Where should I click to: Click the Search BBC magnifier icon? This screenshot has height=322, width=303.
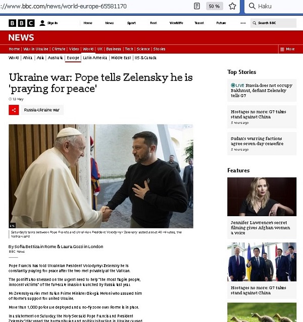pyautogui.click(x=255, y=23)
